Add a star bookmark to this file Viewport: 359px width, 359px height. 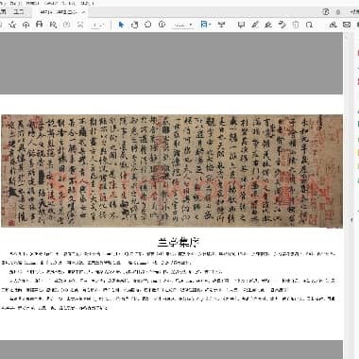pyautogui.click(x=12, y=25)
